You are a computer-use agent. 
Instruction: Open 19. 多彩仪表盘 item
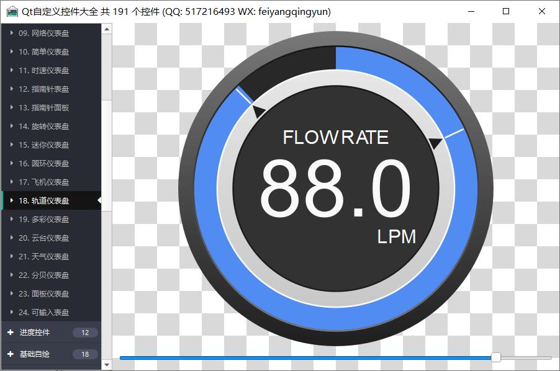tap(43, 219)
